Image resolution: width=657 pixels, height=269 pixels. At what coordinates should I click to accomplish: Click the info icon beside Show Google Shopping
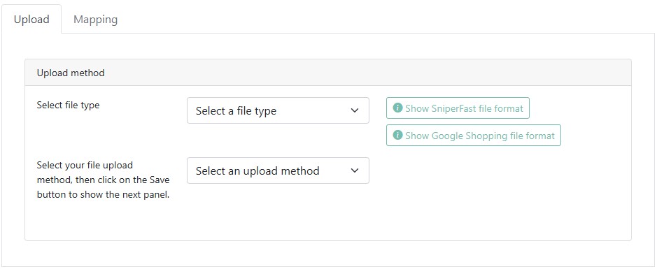tap(397, 135)
